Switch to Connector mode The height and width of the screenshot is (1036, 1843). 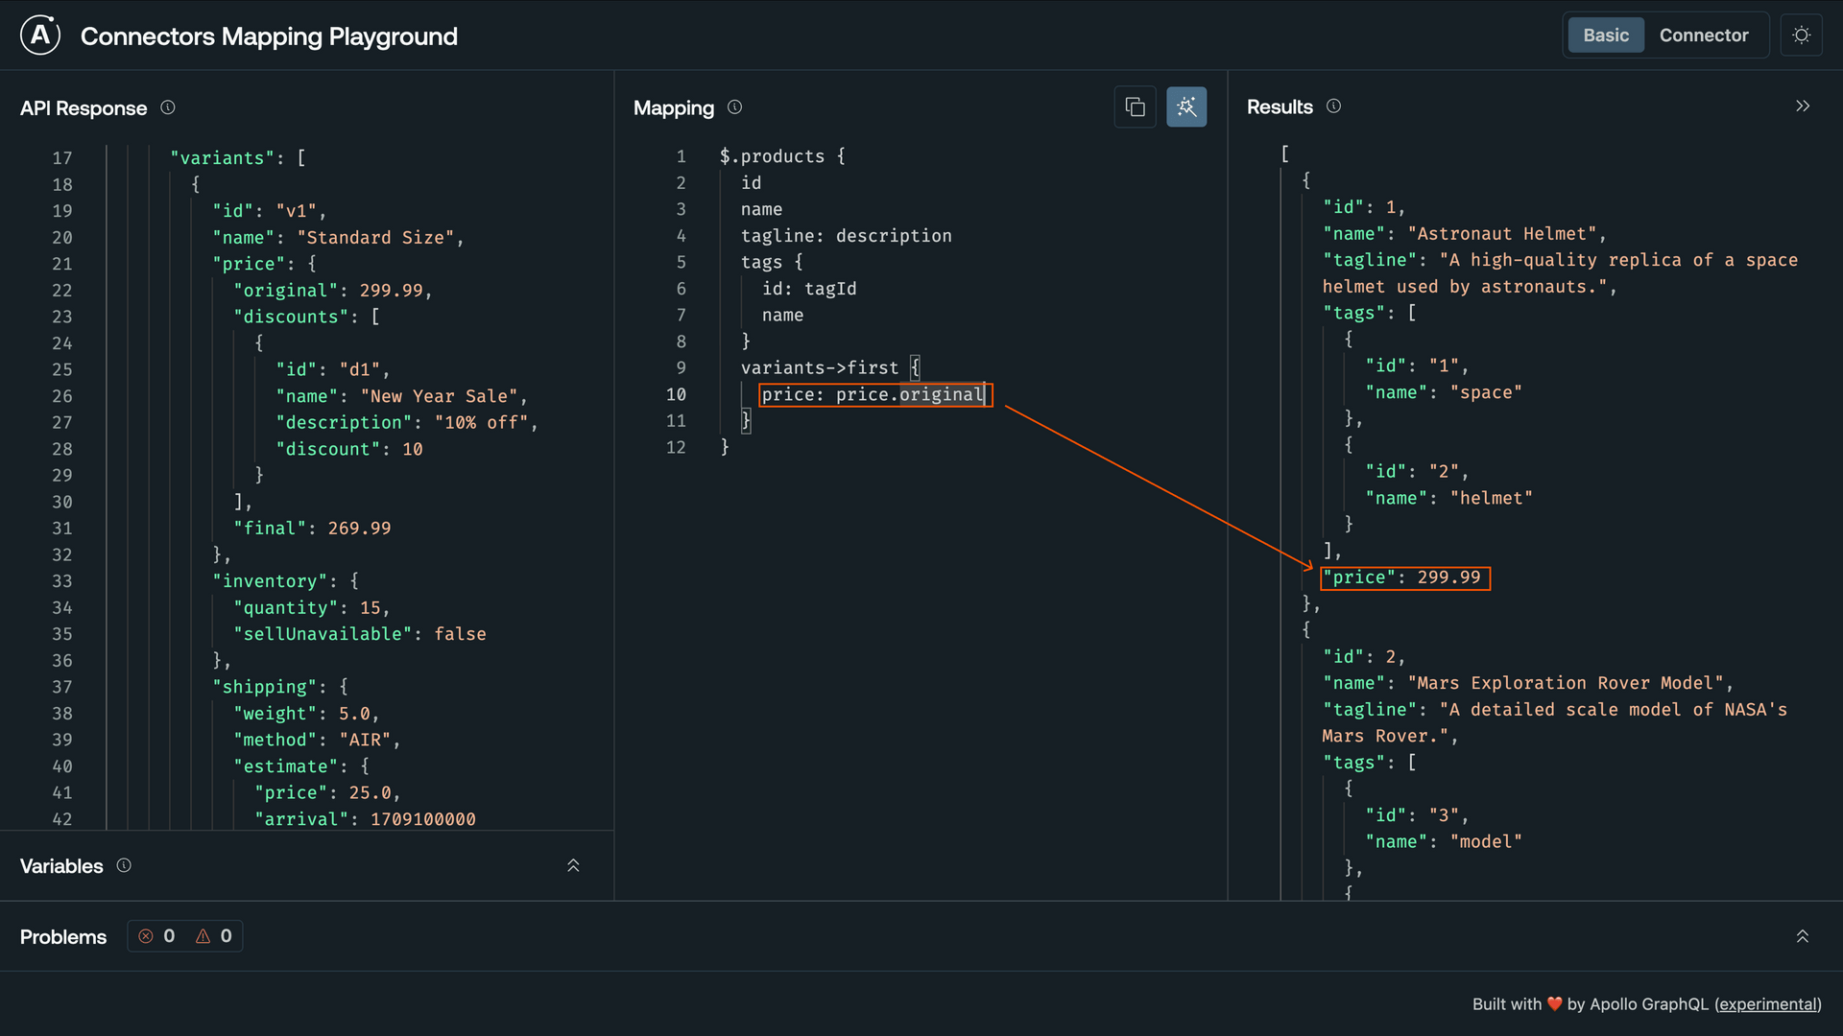[x=1704, y=35]
